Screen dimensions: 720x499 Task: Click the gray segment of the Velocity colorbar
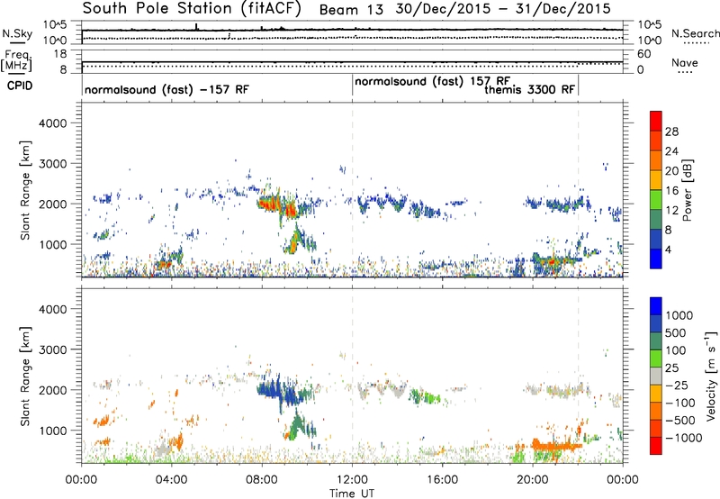pos(656,376)
